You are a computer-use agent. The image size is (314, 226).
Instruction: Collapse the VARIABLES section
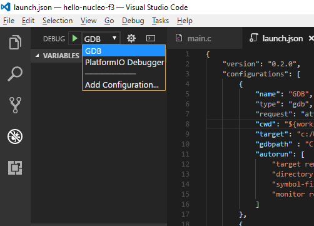tap(38, 56)
